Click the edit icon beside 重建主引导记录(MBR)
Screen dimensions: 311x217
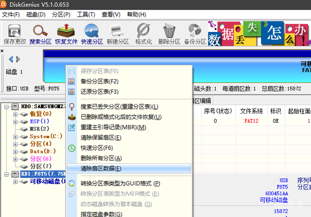(72, 128)
